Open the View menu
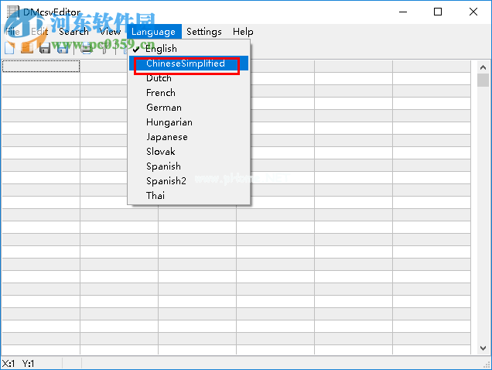 point(110,32)
